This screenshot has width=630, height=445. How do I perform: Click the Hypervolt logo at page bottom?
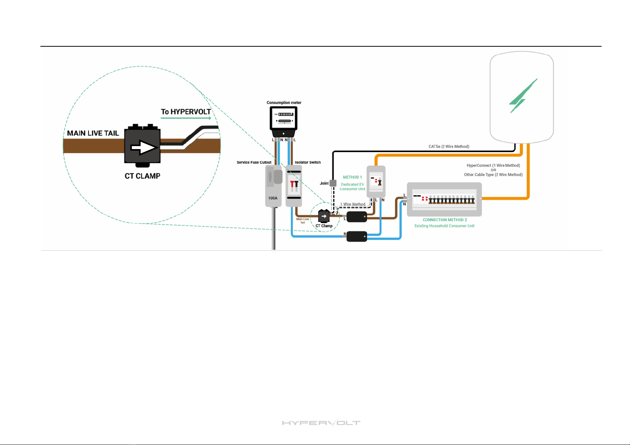click(321, 423)
